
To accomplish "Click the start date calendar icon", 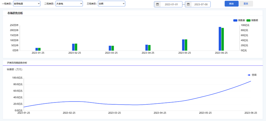I will (x=157, y=4).
